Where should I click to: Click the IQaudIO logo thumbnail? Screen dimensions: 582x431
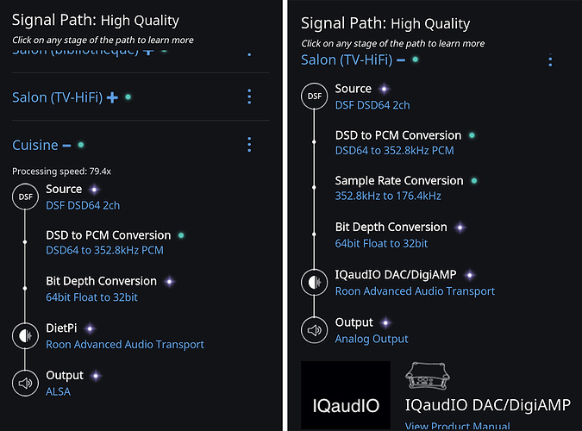click(x=345, y=395)
